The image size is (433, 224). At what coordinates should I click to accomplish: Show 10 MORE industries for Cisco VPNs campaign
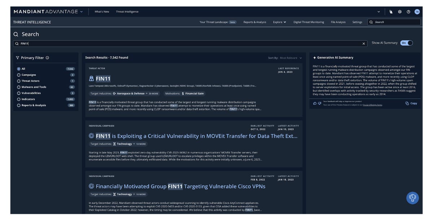click(139, 194)
